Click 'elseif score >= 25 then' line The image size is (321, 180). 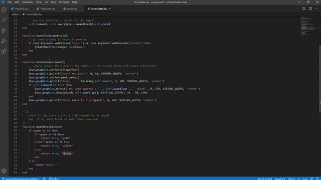pyautogui.click(x=52, y=142)
